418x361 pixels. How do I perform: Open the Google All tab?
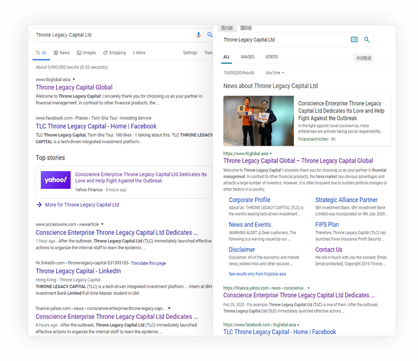(x=41, y=53)
